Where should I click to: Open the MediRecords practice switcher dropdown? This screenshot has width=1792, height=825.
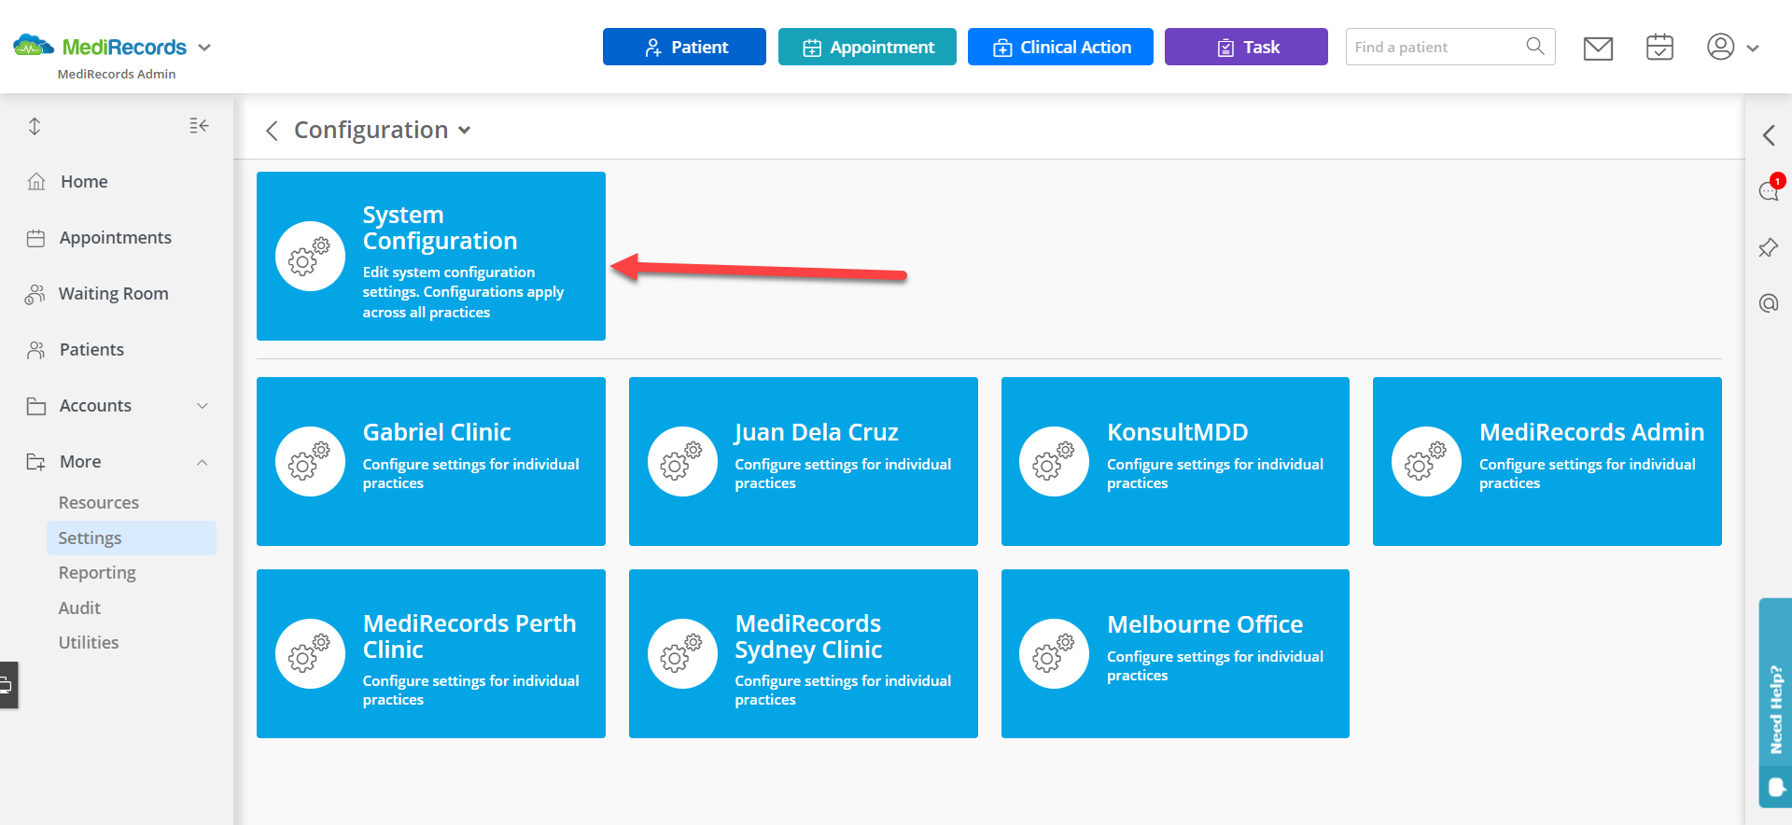[x=205, y=48]
